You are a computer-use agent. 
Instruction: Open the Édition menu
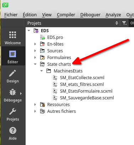(30, 15)
